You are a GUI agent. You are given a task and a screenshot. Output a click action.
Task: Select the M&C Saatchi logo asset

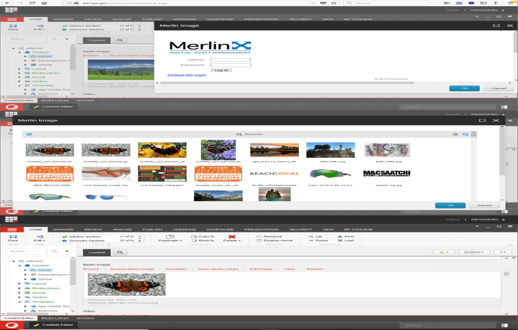387,173
